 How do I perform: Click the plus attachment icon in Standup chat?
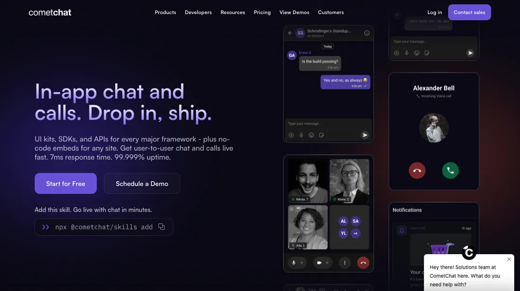pyautogui.click(x=291, y=135)
